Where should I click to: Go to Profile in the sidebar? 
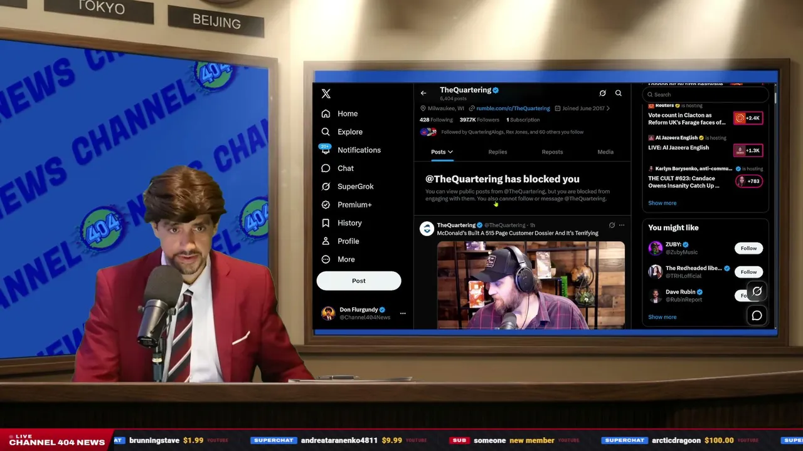[x=340, y=241]
